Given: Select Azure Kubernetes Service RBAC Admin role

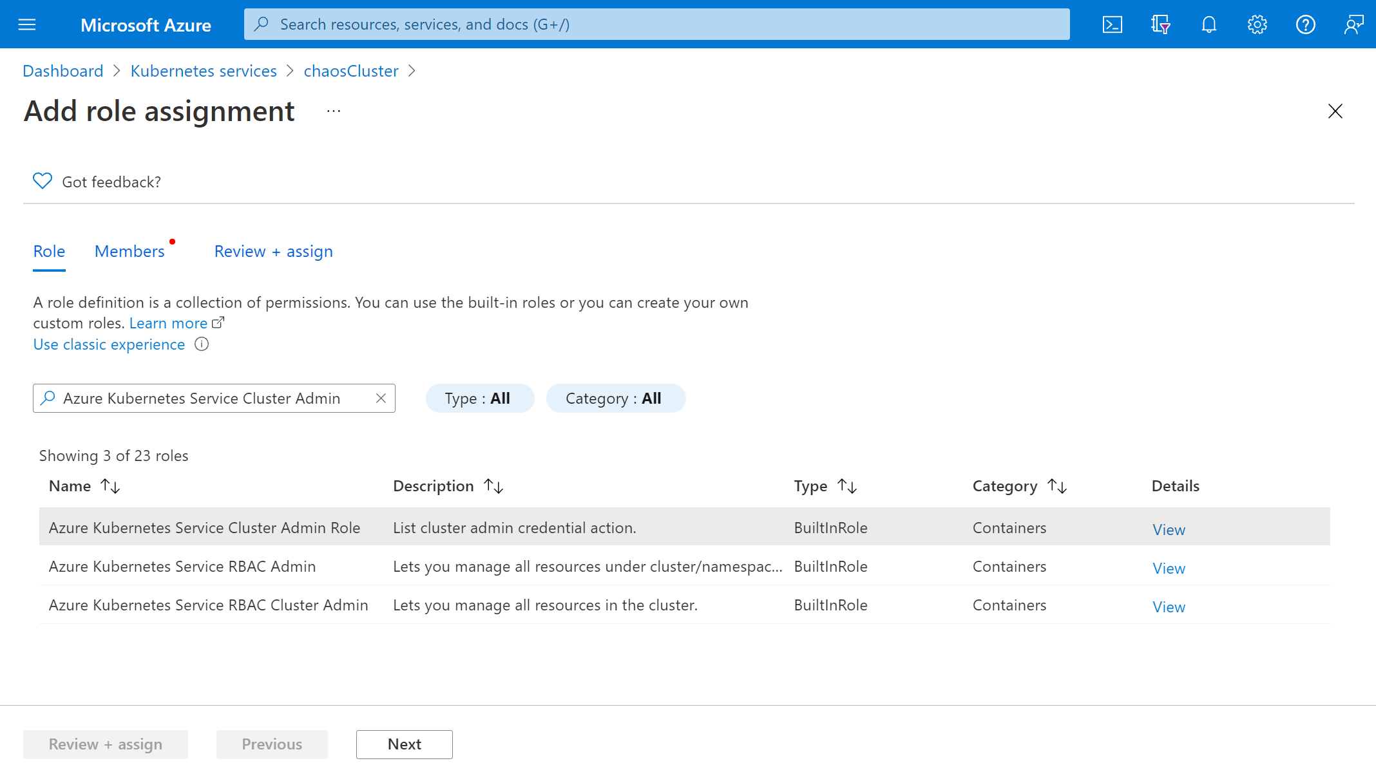Looking at the screenshot, I should pos(182,566).
